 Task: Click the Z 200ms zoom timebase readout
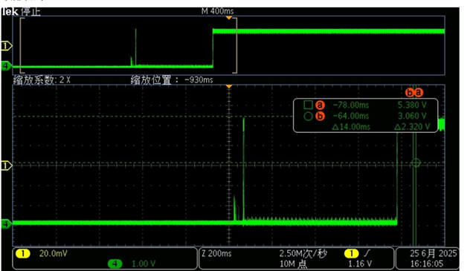[x=216, y=253]
